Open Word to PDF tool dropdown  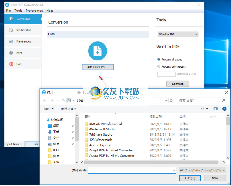(178, 34)
